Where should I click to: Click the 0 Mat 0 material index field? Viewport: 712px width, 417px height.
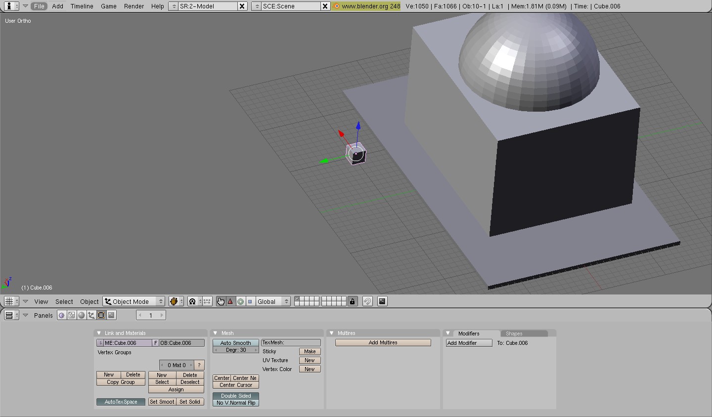(x=177, y=365)
